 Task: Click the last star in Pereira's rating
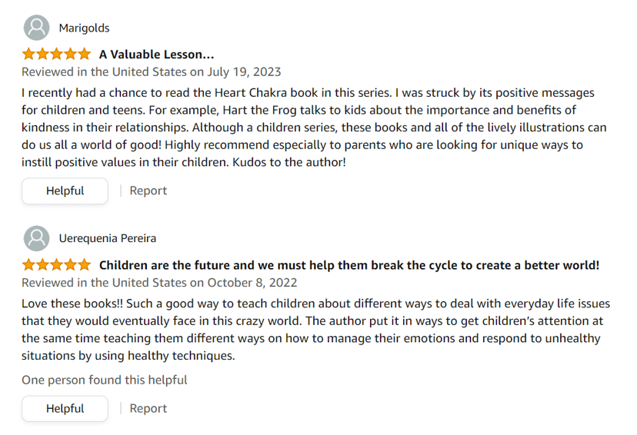click(x=84, y=264)
